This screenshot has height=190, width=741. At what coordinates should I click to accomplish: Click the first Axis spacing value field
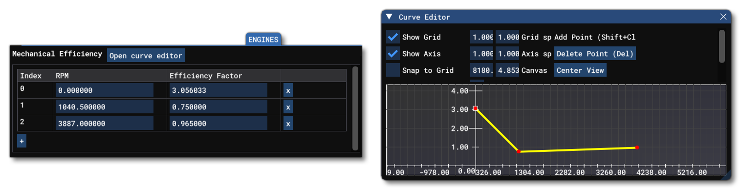point(482,54)
